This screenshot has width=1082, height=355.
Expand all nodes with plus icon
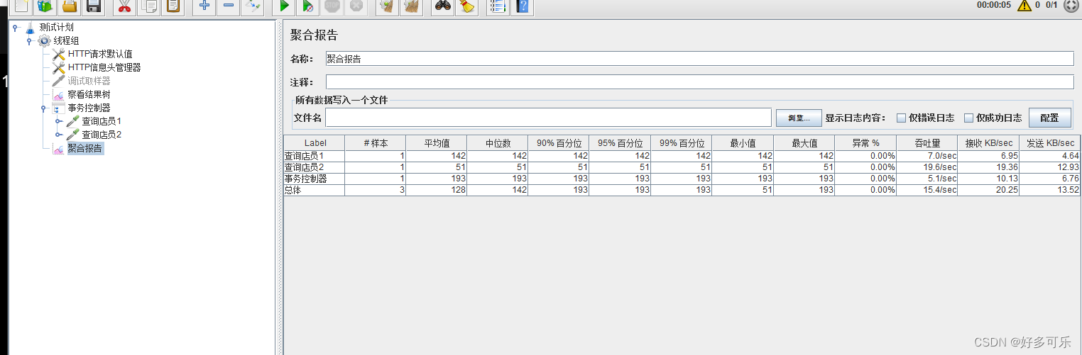pos(204,7)
